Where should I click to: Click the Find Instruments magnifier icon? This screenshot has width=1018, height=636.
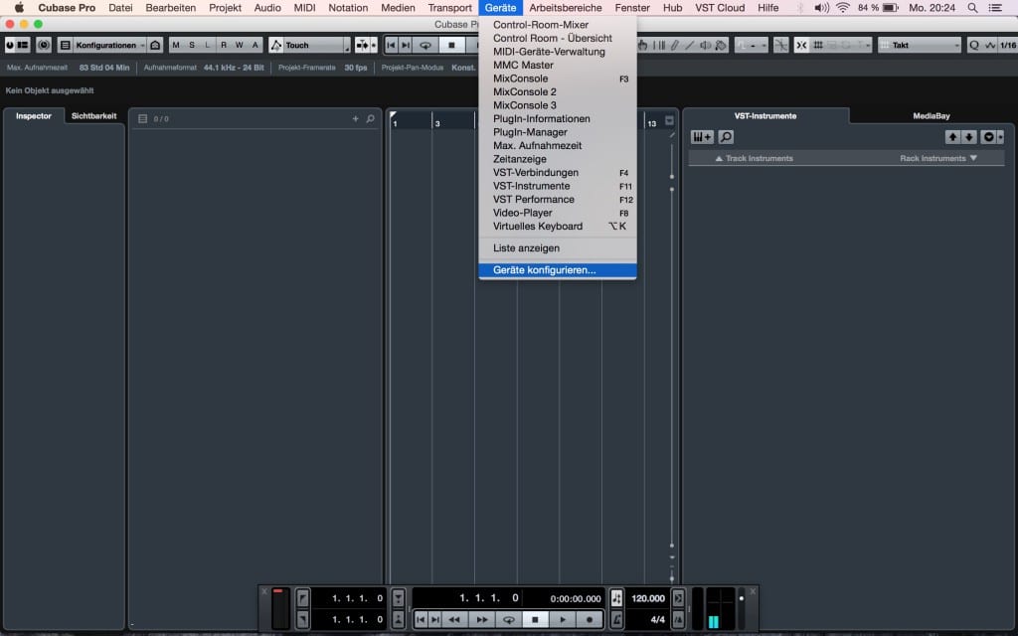[x=726, y=137]
